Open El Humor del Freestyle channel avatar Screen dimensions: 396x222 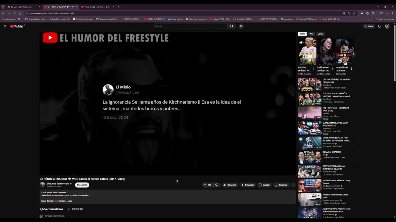[42, 185]
